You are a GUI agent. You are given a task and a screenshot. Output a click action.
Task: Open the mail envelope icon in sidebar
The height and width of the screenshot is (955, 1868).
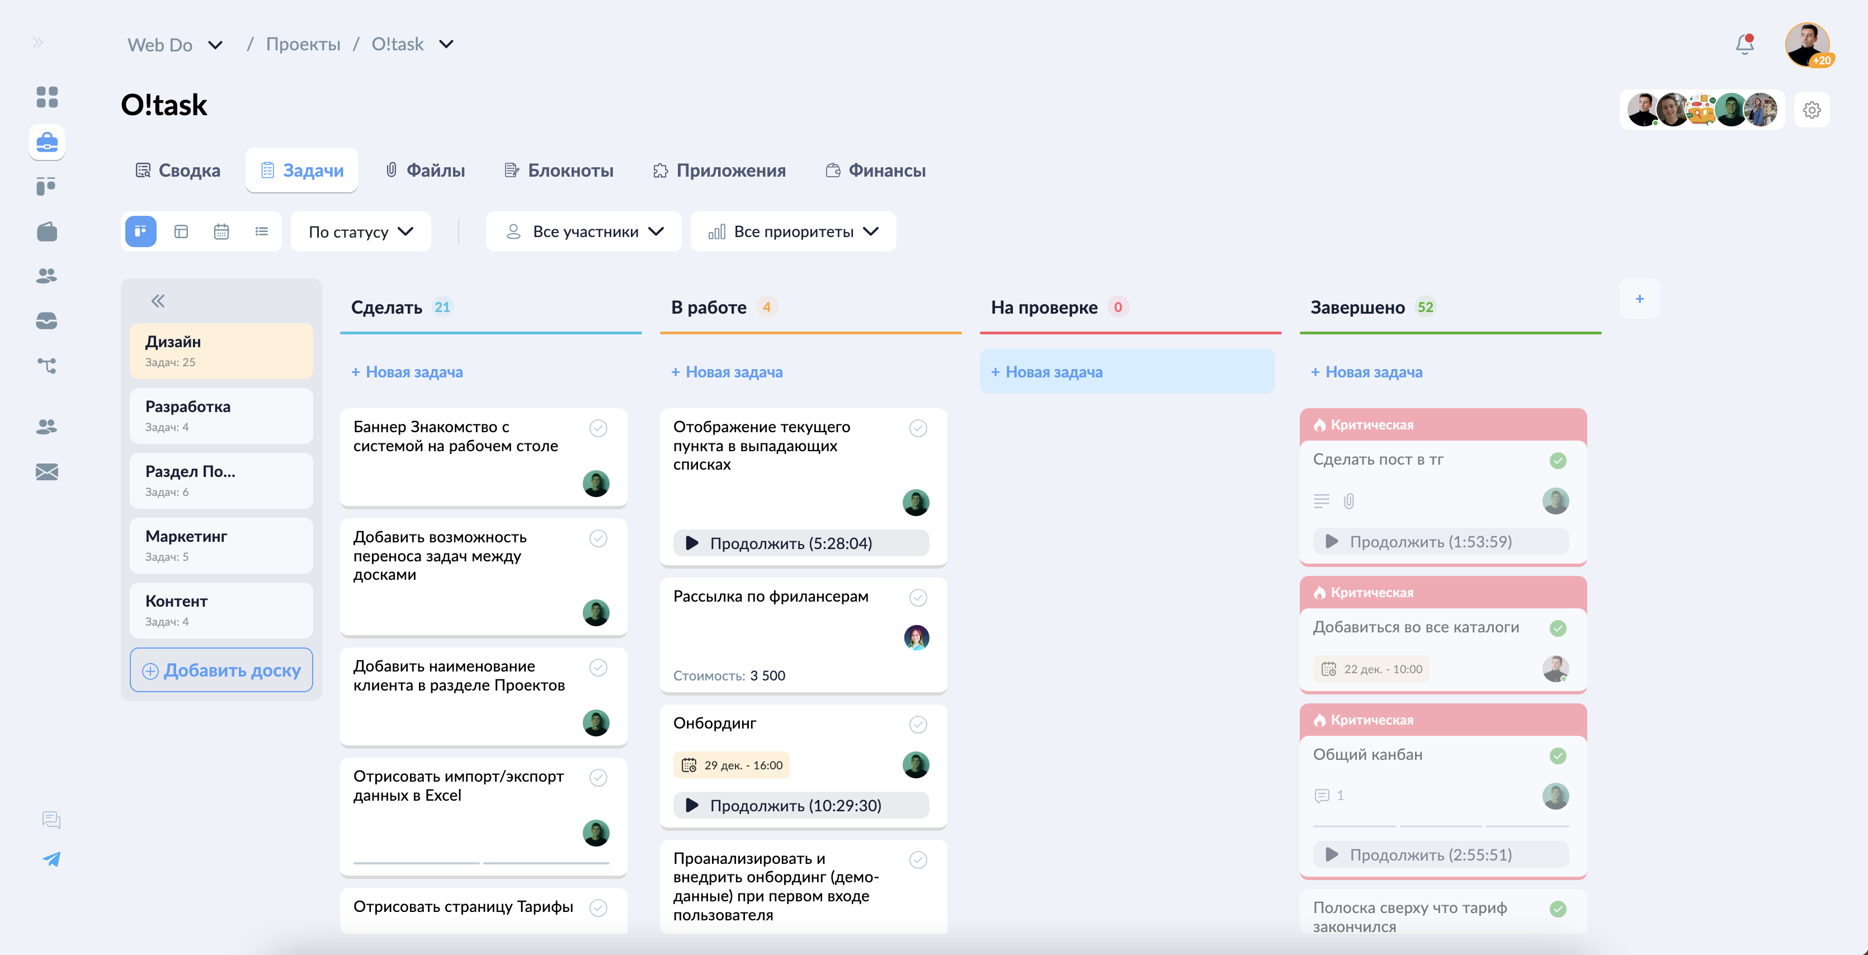(46, 472)
